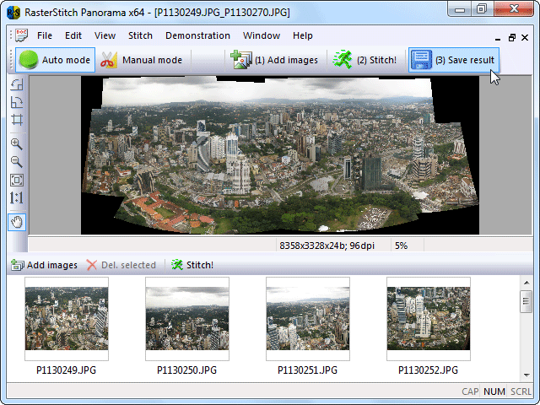Click the thumbnail panel scrollbar down arrow
Screen dimensions: 540x405
click(x=526, y=375)
